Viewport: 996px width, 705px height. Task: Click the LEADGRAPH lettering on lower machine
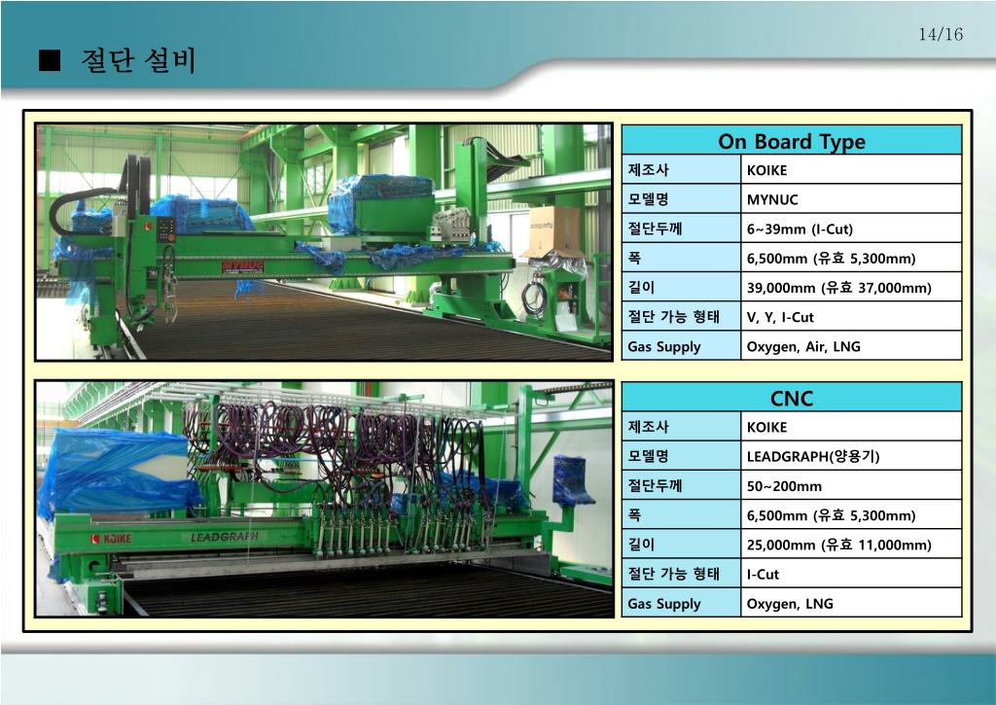pos(225,537)
